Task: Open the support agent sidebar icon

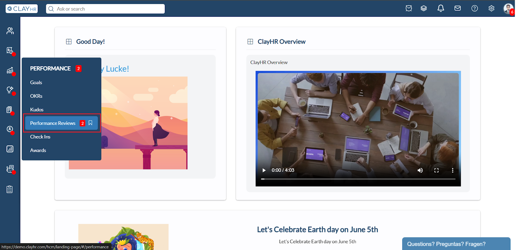Action: coord(10,169)
